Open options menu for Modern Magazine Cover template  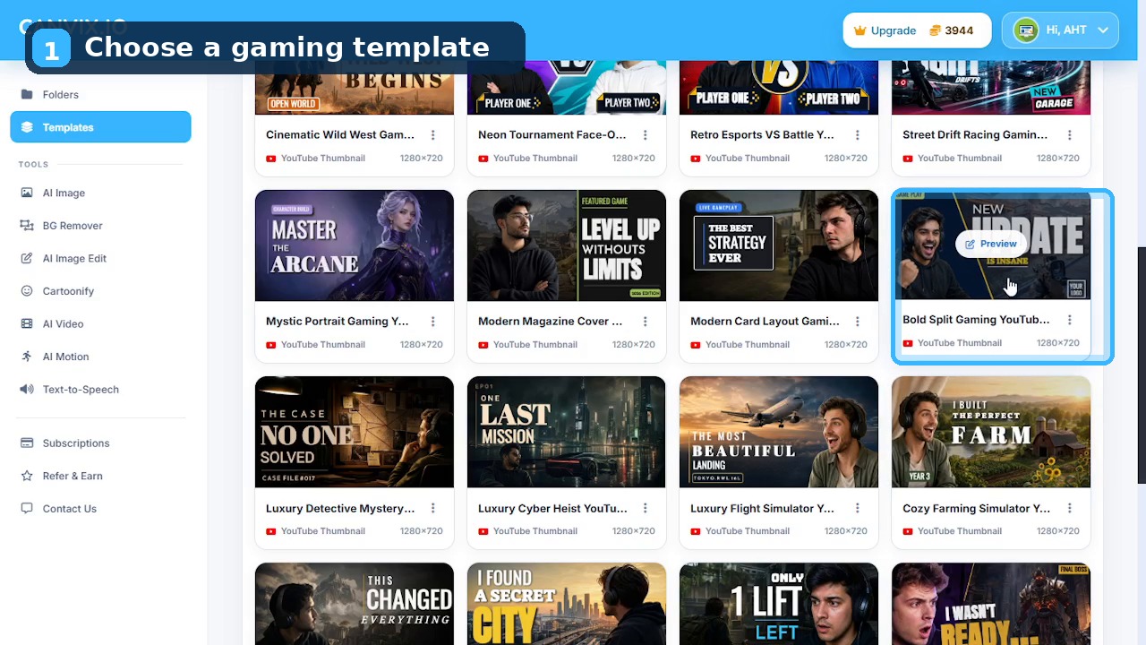click(x=645, y=322)
